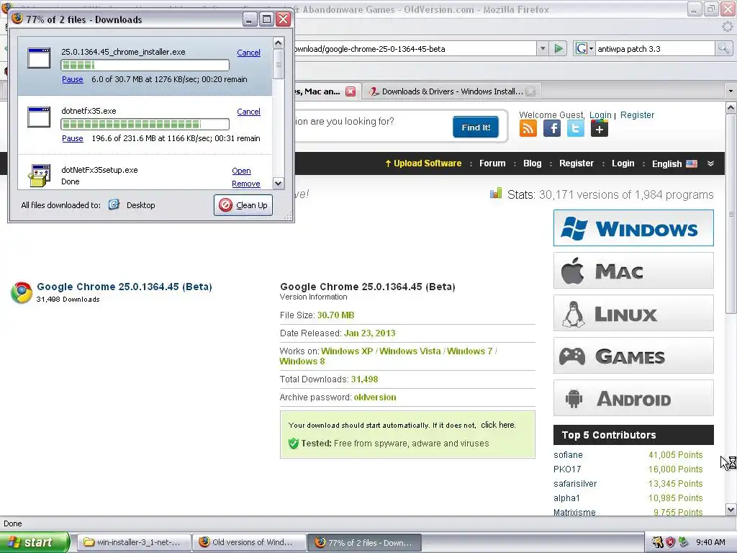Click the 'click here' download link
Screen dimensions: 737x553
497,425
